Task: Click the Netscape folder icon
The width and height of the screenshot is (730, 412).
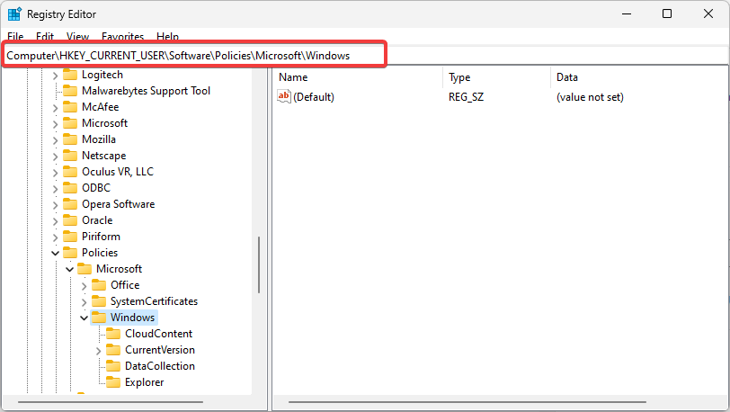Action: pyautogui.click(x=70, y=156)
